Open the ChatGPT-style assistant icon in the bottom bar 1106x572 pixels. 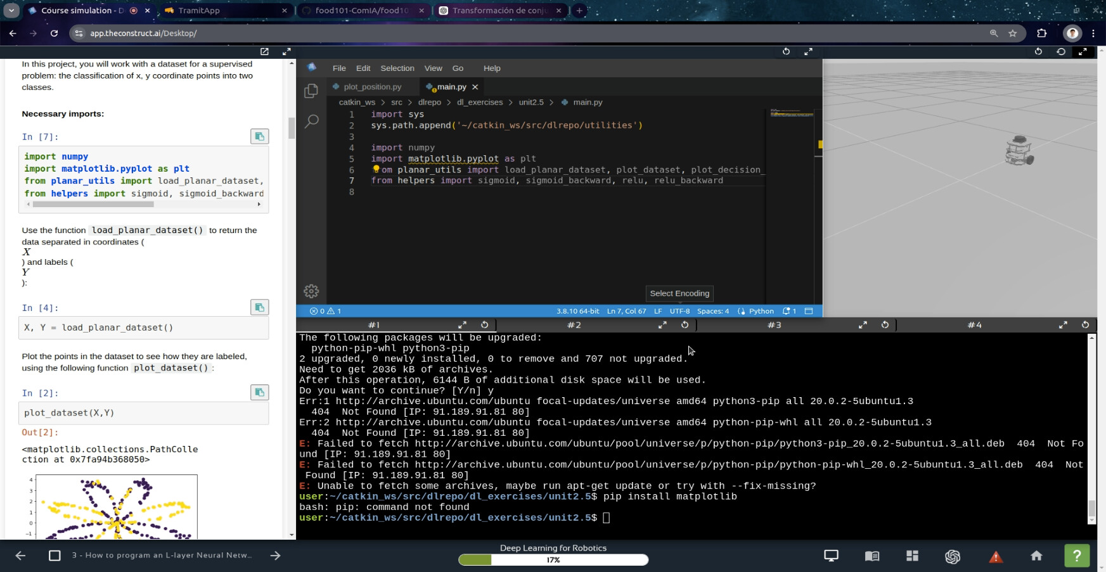(953, 556)
